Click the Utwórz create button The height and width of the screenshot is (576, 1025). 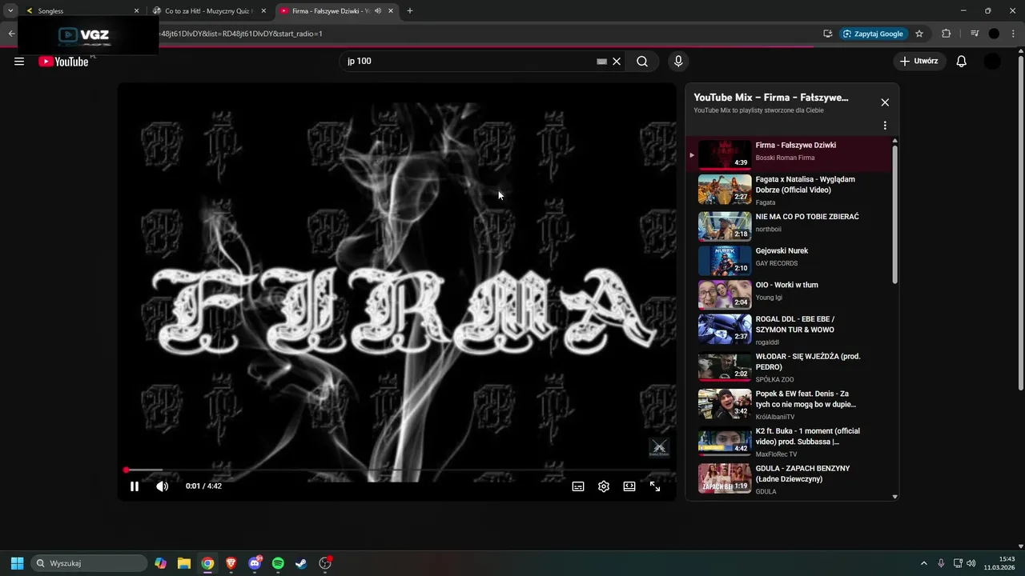(919, 62)
